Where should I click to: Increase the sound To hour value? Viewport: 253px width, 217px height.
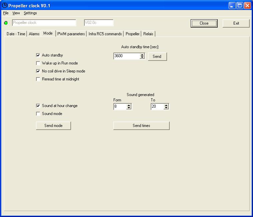(x=166, y=105)
